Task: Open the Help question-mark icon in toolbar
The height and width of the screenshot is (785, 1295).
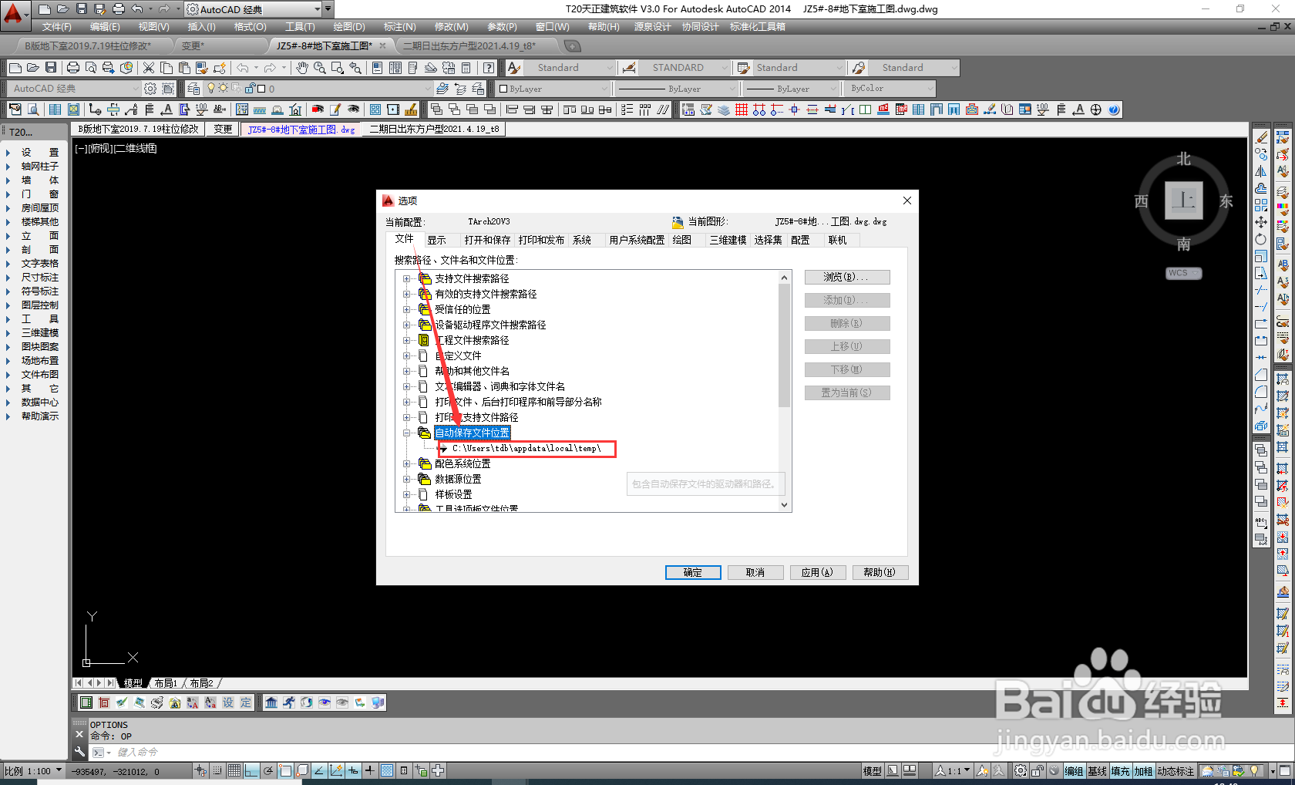Action: [x=489, y=68]
